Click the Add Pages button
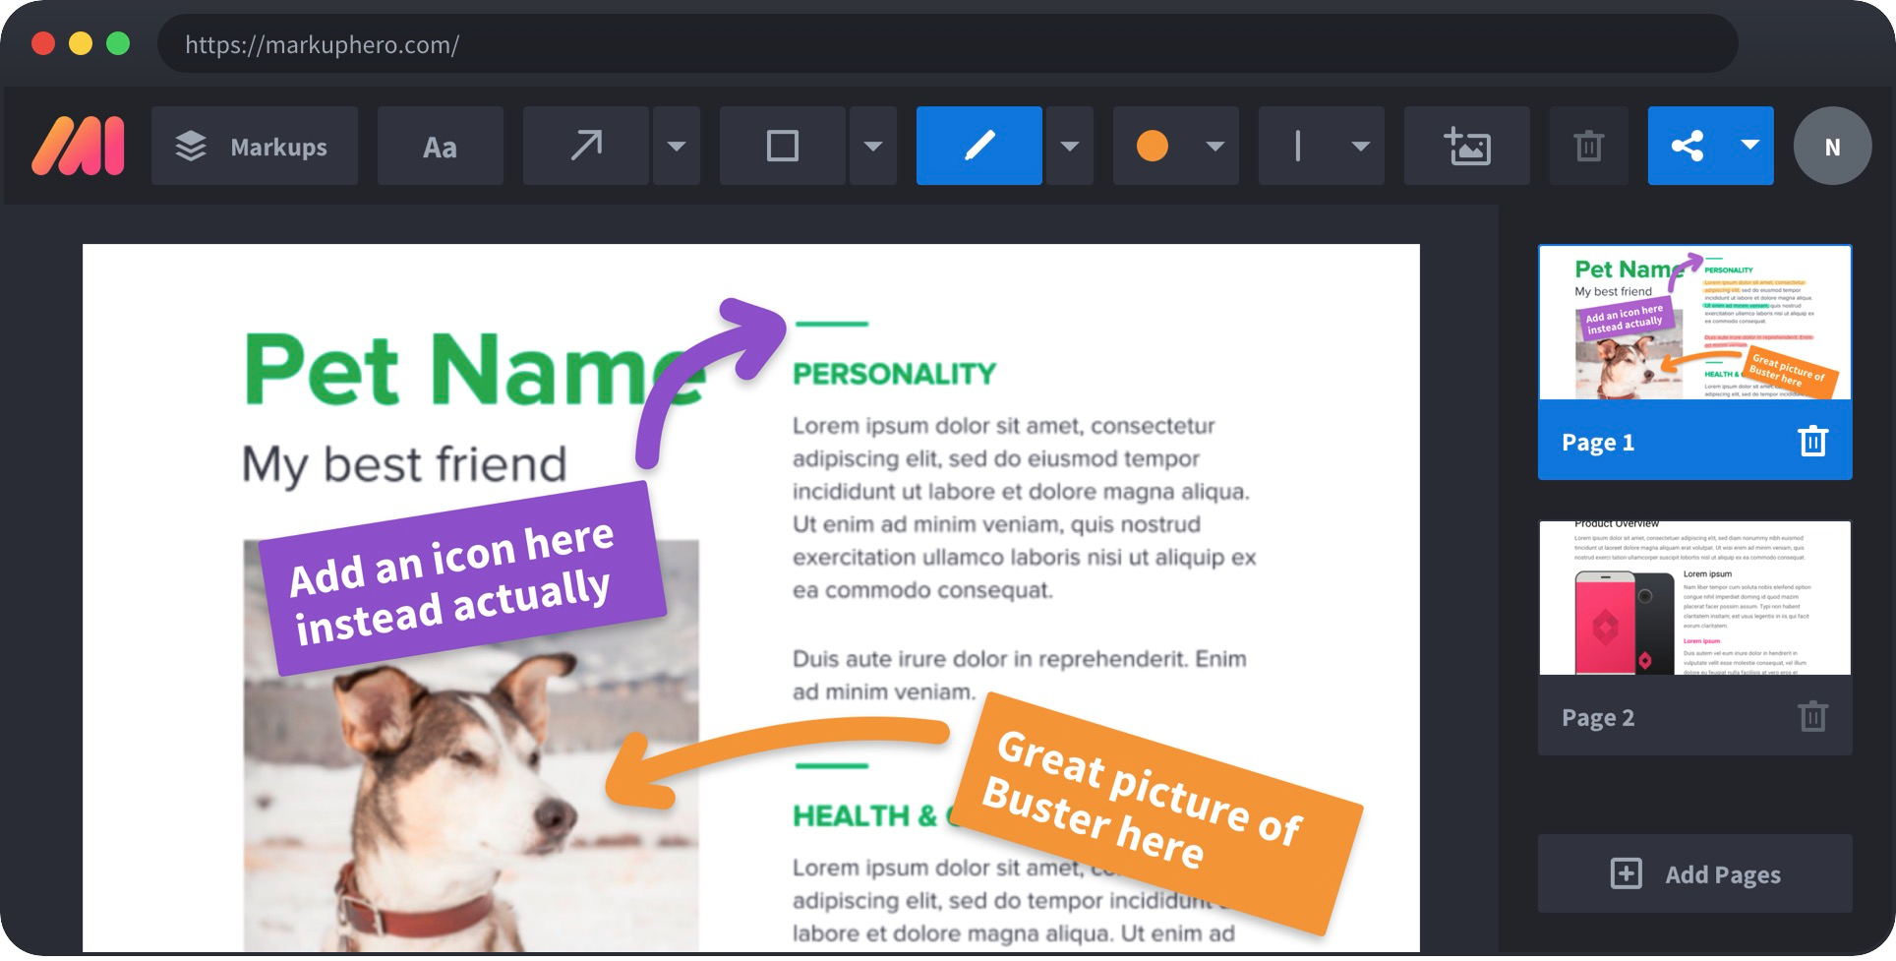Image resolution: width=1896 pixels, height=961 pixels. pyautogui.click(x=1695, y=873)
